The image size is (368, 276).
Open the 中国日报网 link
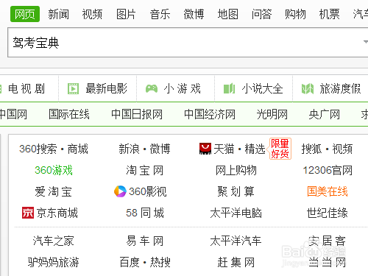tap(137, 114)
